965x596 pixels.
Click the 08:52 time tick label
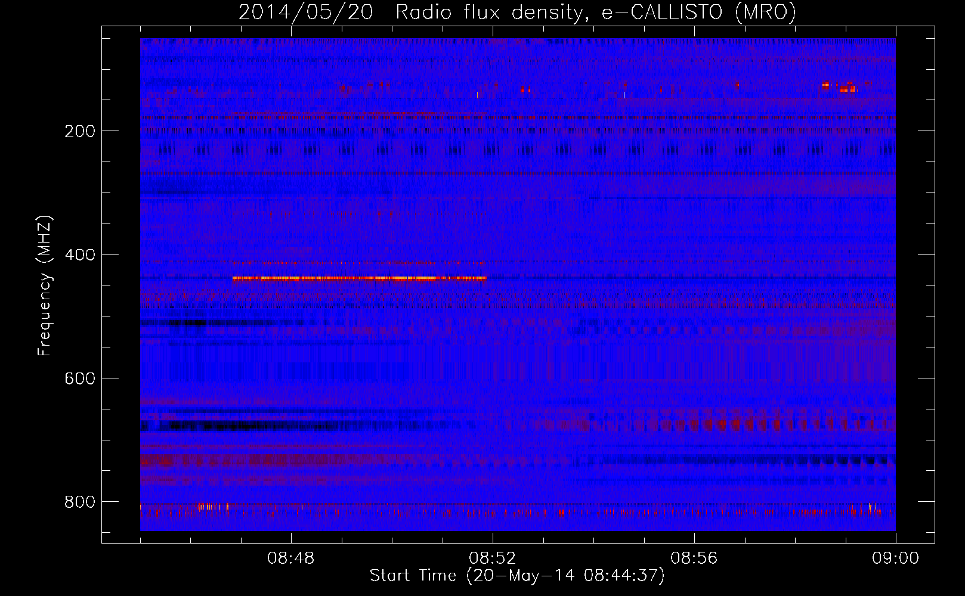tap(493, 558)
